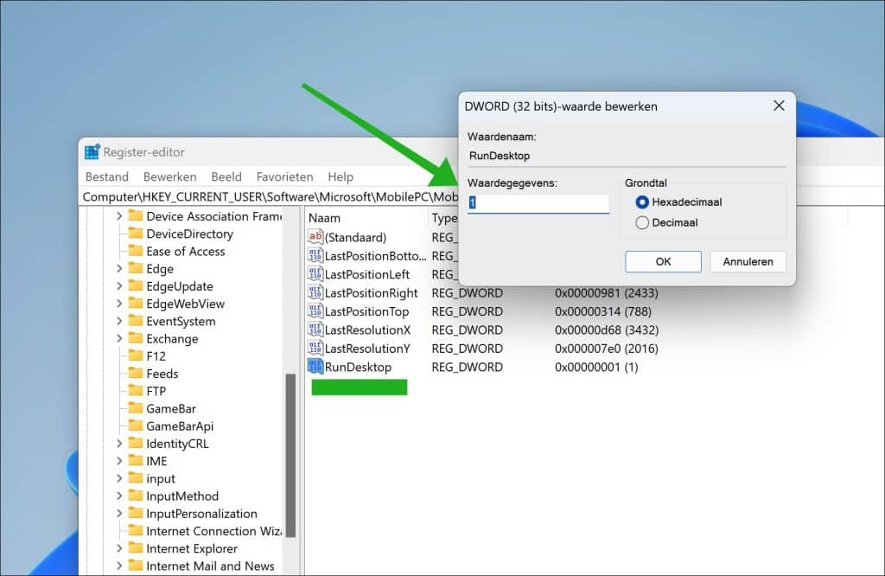Click the Register-editor app icon in the title bar
The image size is (885, 576).
[92, 152]
